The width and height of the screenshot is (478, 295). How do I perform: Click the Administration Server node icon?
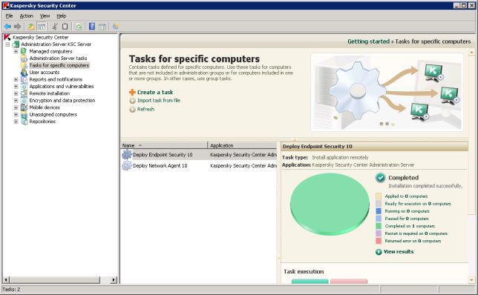click(x=16, y=44)
